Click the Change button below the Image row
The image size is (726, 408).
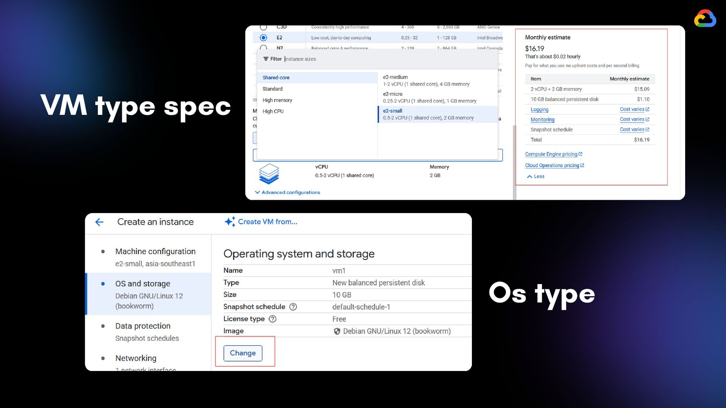coord(242,353)
